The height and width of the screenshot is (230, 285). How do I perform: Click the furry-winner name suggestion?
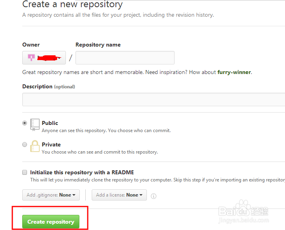(234, 72)
